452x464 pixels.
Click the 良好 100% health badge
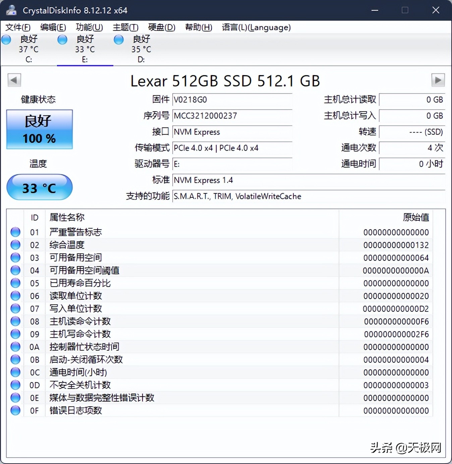[39, 129]
